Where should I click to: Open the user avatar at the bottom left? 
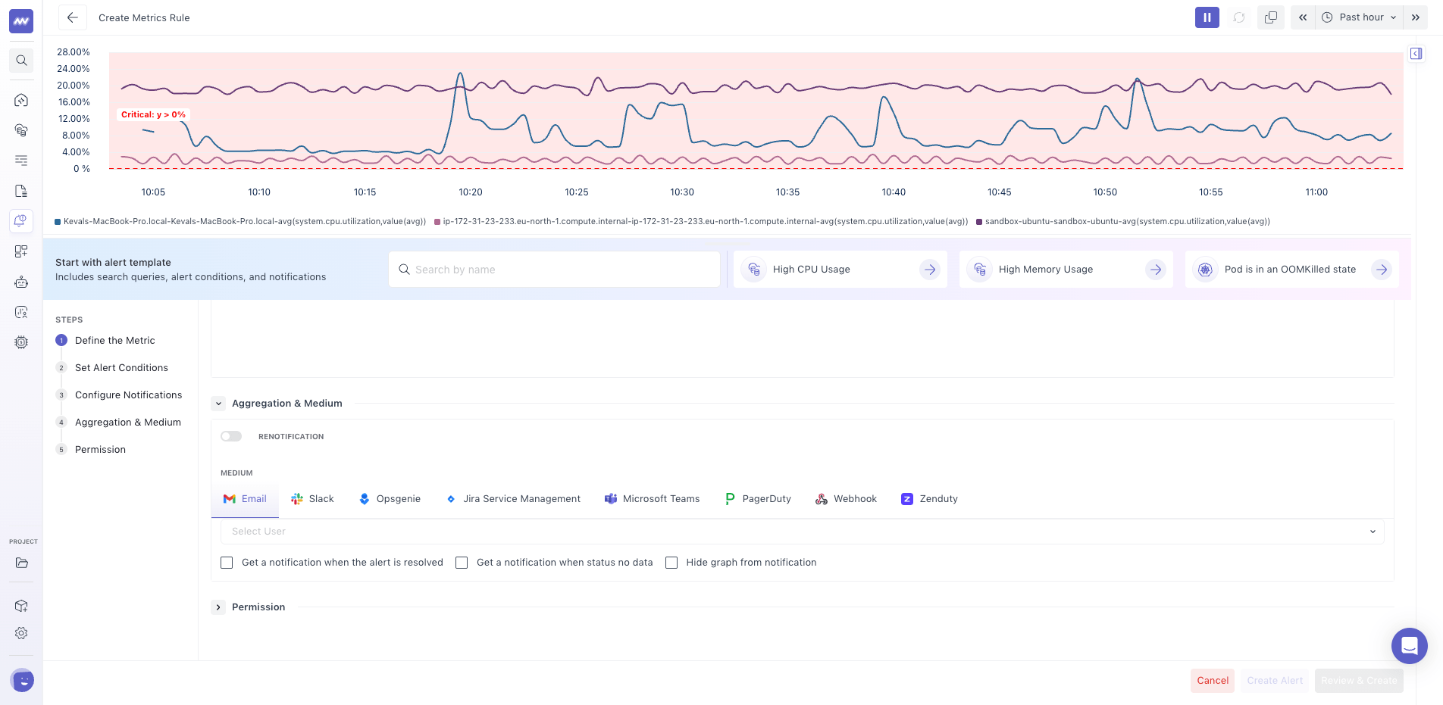click(23, 680)
